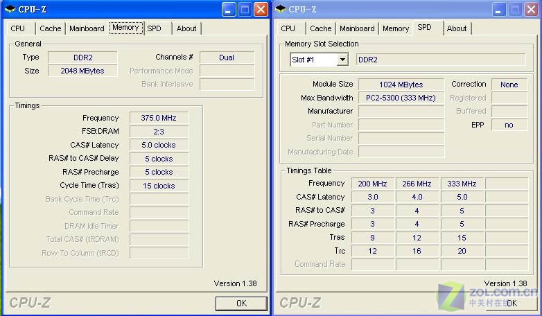Open Cache tab in right CPU-Z window
Viewport: 542px width, 316px height.
click(321, 28)
